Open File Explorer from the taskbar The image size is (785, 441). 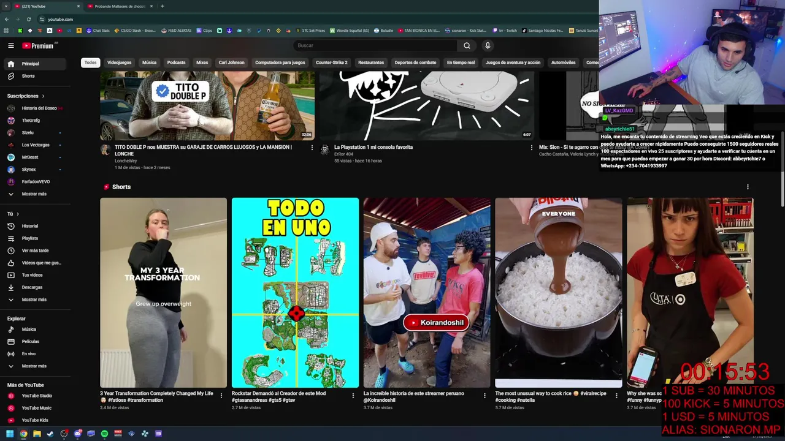(x=37, y=434)
